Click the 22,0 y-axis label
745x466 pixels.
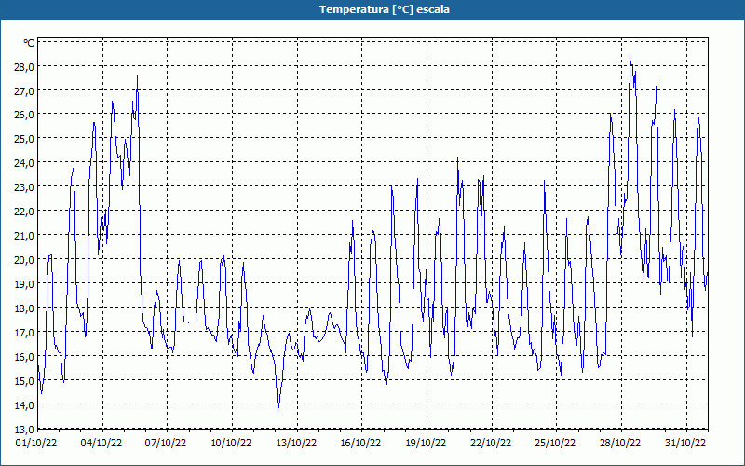(x=24, y=212)
